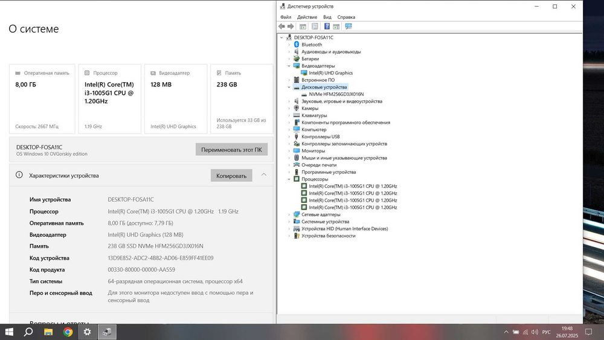This screenshot has height=340, width=604.
Task: Click the Help icon in Device Manager toolbar
Action: [x=327, y=27]
